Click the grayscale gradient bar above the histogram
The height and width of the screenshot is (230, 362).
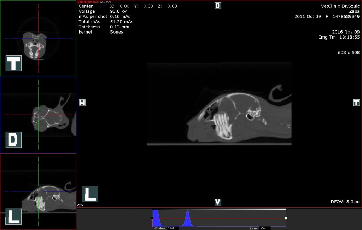point(219,209)
